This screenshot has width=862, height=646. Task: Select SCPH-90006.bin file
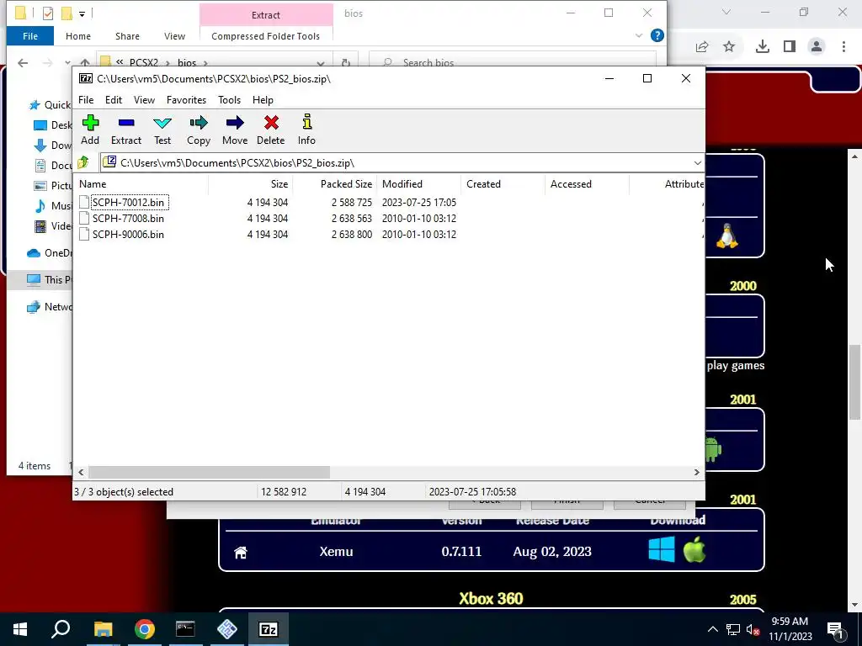(x=128, y=234)
